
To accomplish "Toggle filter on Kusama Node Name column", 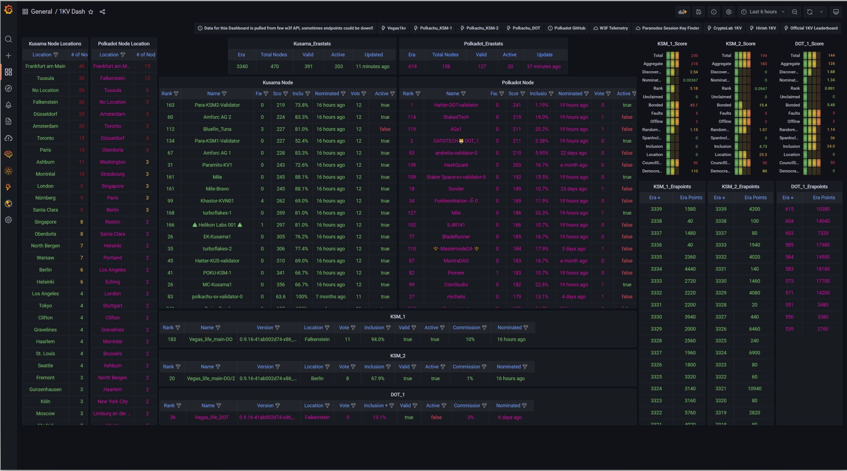I will [x=224, y=94].
